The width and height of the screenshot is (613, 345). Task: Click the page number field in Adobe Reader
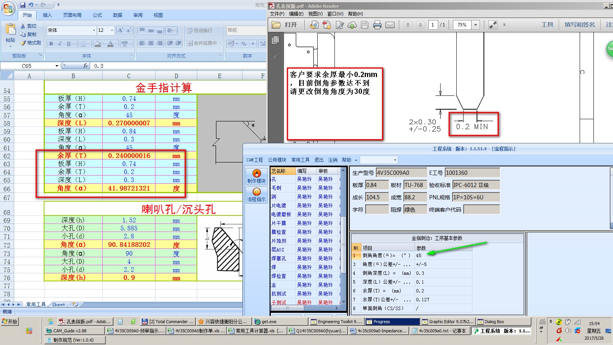pos(433,25)
